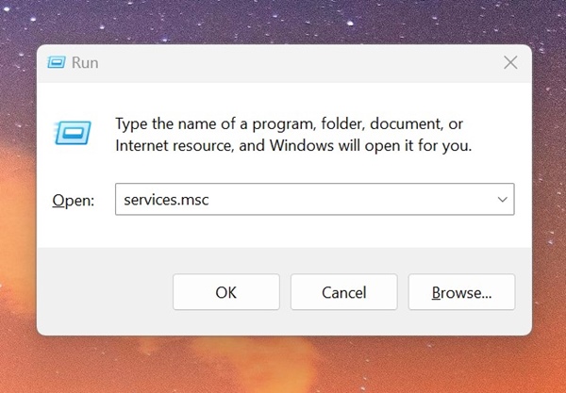Viewport: 566px width, 393px height.
Task: Click the "Open:" label
Action: (x=74, y=200)
